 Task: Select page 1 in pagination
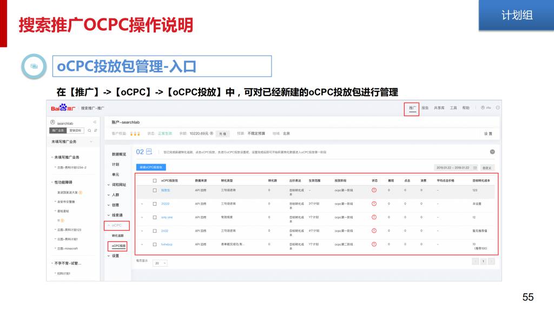pos(483,261)
